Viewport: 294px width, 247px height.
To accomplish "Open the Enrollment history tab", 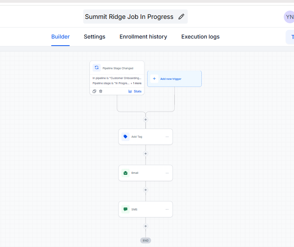I will (x=143, y=37).
